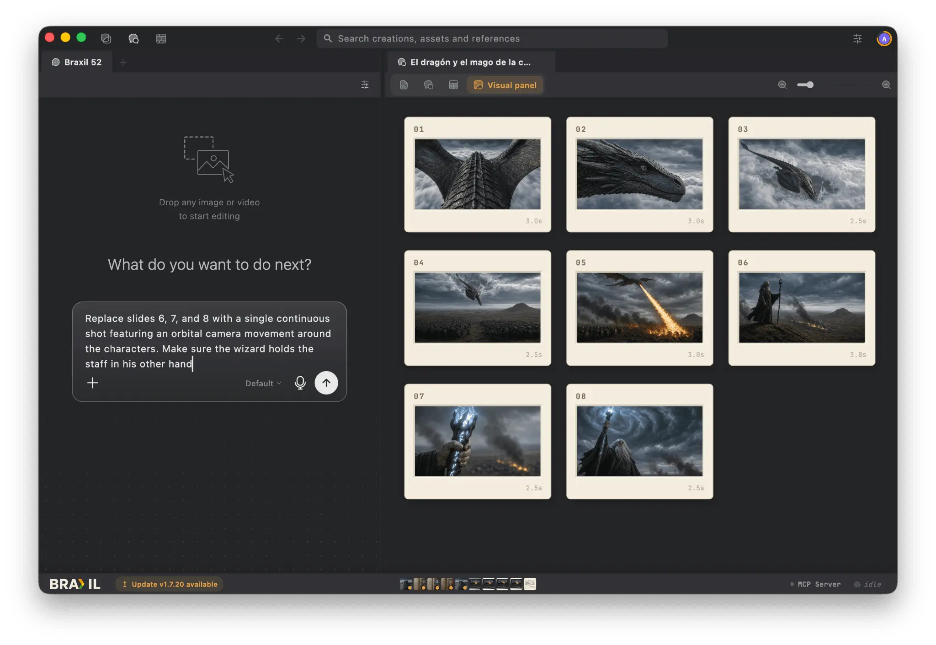Open last light thumbnail in bottom filmstrip

tap(530, 584)
